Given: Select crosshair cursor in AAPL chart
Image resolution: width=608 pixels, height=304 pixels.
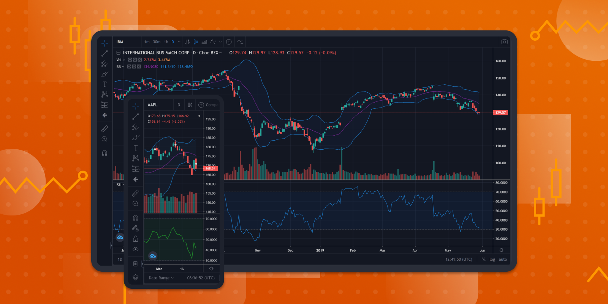Looking at the screenshot, I should point(136,106).
